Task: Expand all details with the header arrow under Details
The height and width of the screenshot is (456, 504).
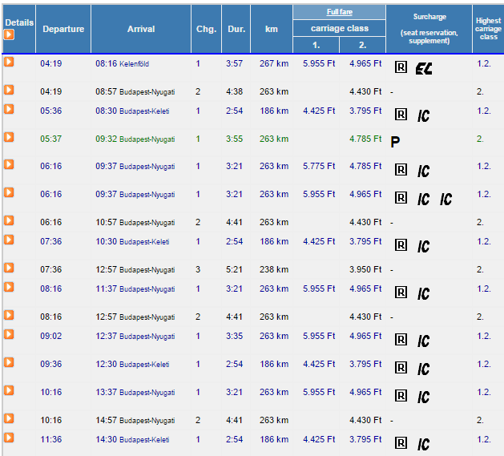Action: pos(9,34)
